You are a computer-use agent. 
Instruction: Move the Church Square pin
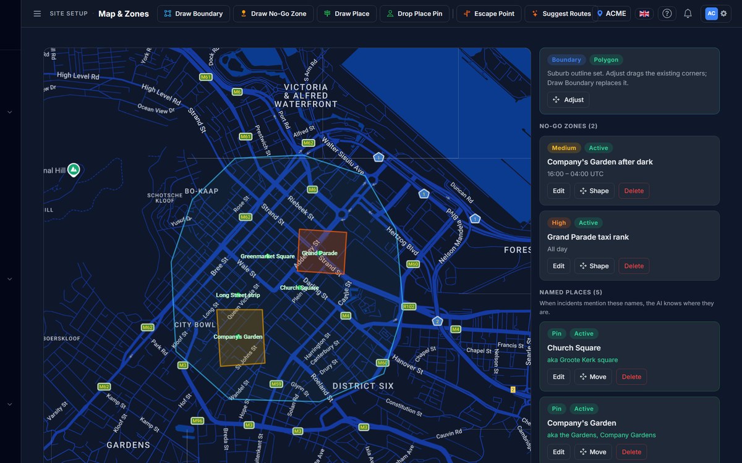pyautogui.click(x=593, y=377)
